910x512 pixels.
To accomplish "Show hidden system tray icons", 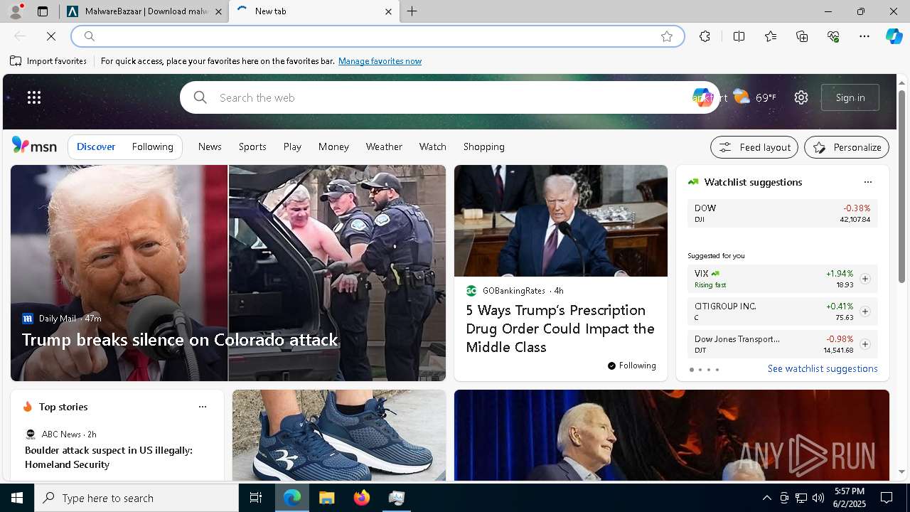I will pos(766,498).
